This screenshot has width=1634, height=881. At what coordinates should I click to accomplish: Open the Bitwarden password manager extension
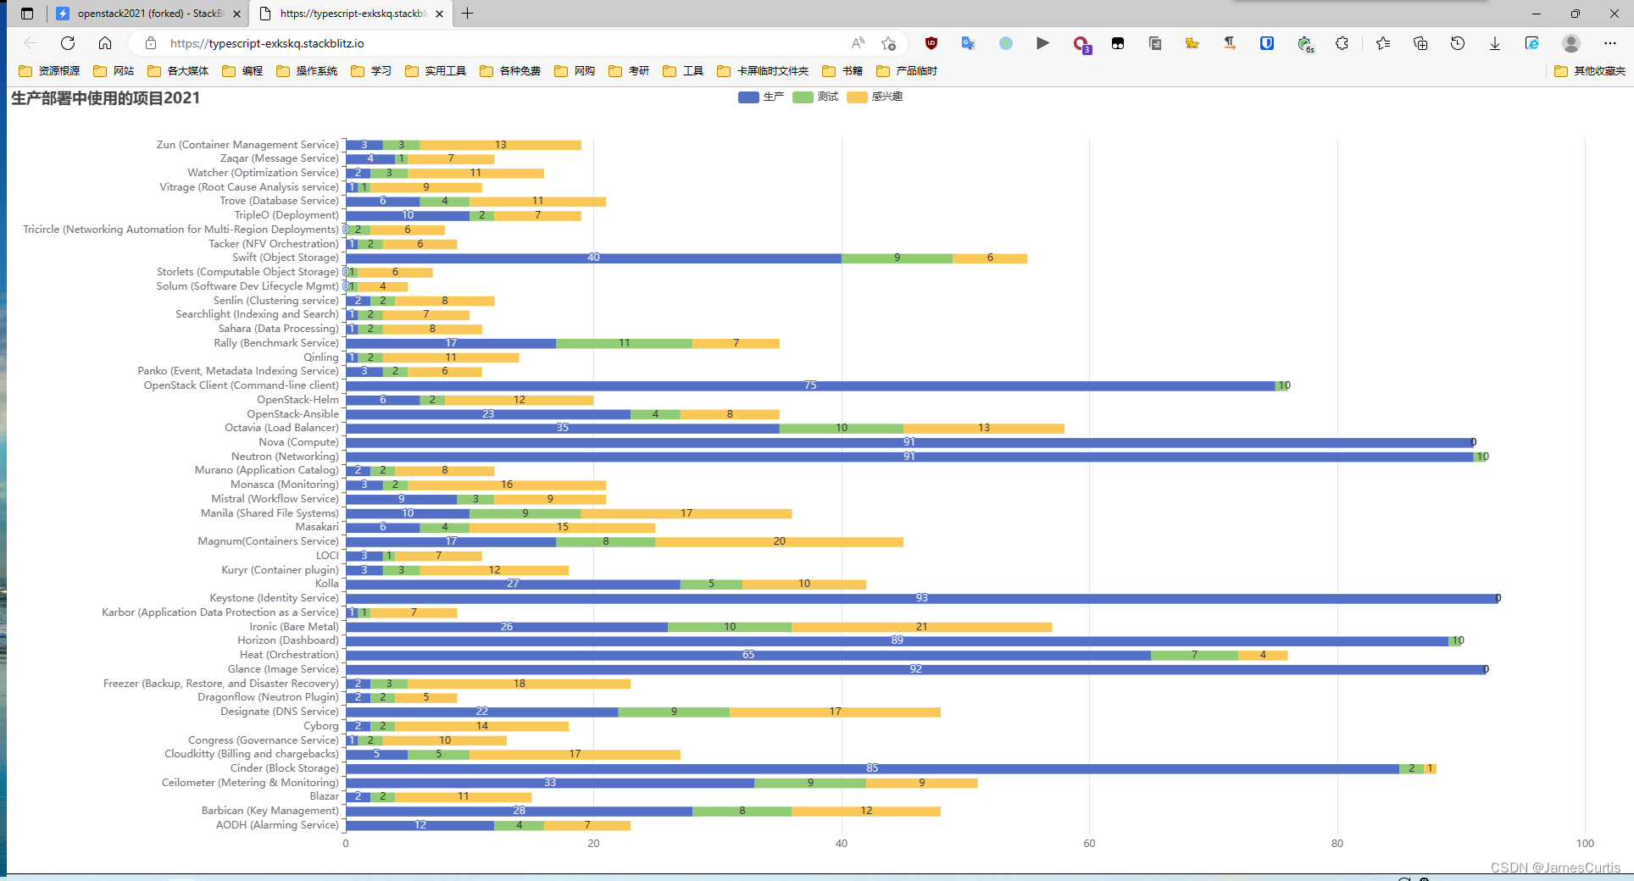point(1266,43)
